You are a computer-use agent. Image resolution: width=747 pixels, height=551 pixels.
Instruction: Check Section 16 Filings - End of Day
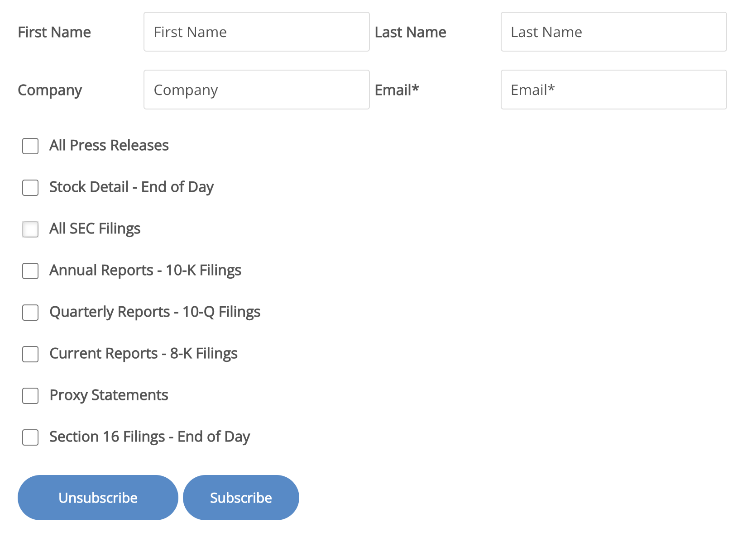point(30,437)
